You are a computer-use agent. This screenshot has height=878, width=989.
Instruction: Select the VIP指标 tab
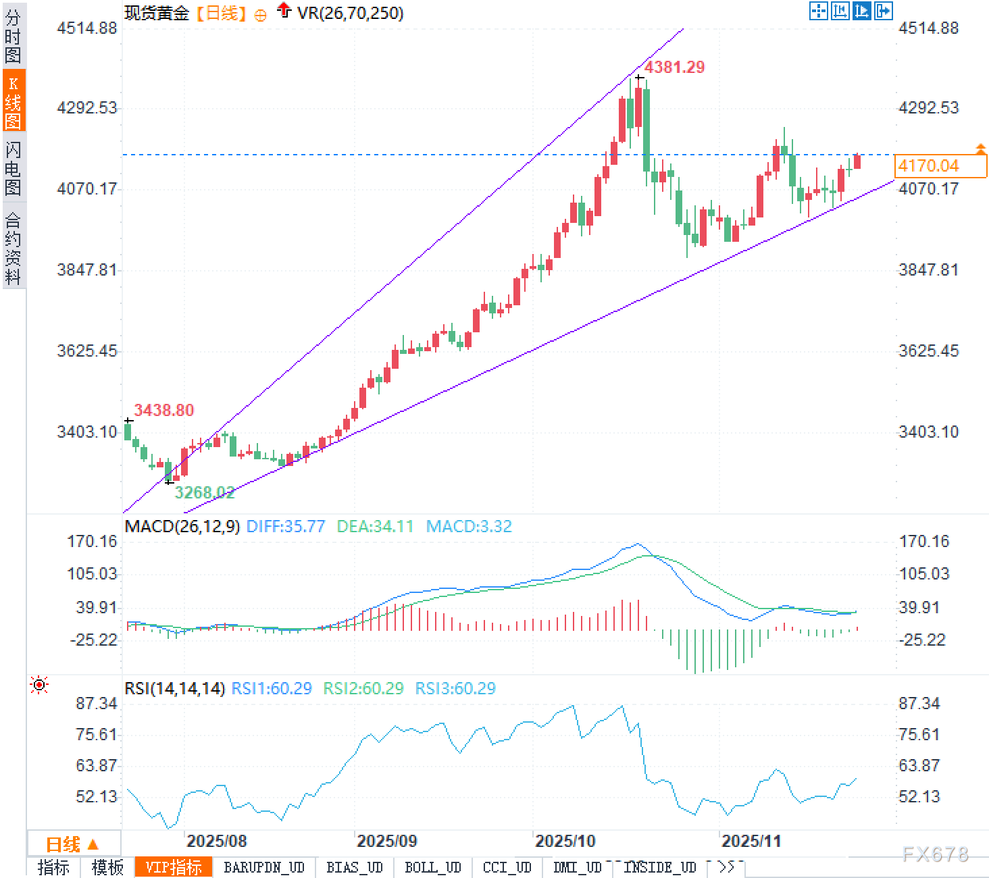coord(174,867)
